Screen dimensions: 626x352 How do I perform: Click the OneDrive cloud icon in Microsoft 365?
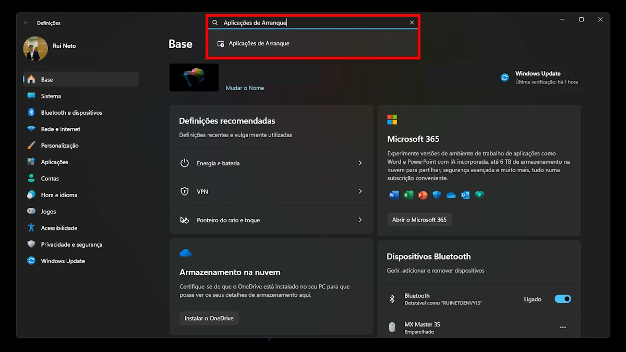(451, 195)
